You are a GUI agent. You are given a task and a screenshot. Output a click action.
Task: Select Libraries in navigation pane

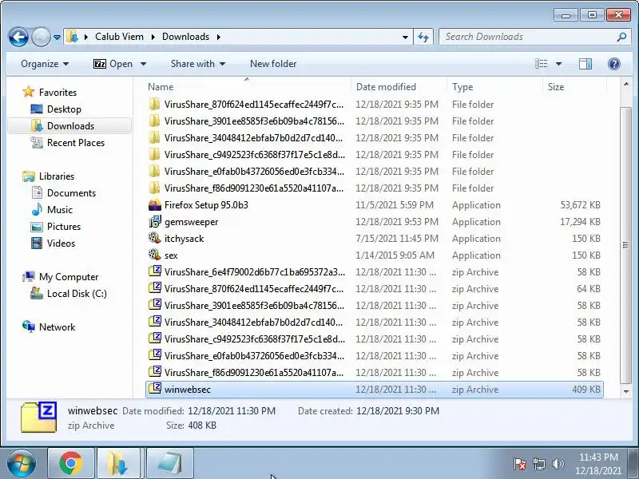pyautogui.click(x=57, y=176)
